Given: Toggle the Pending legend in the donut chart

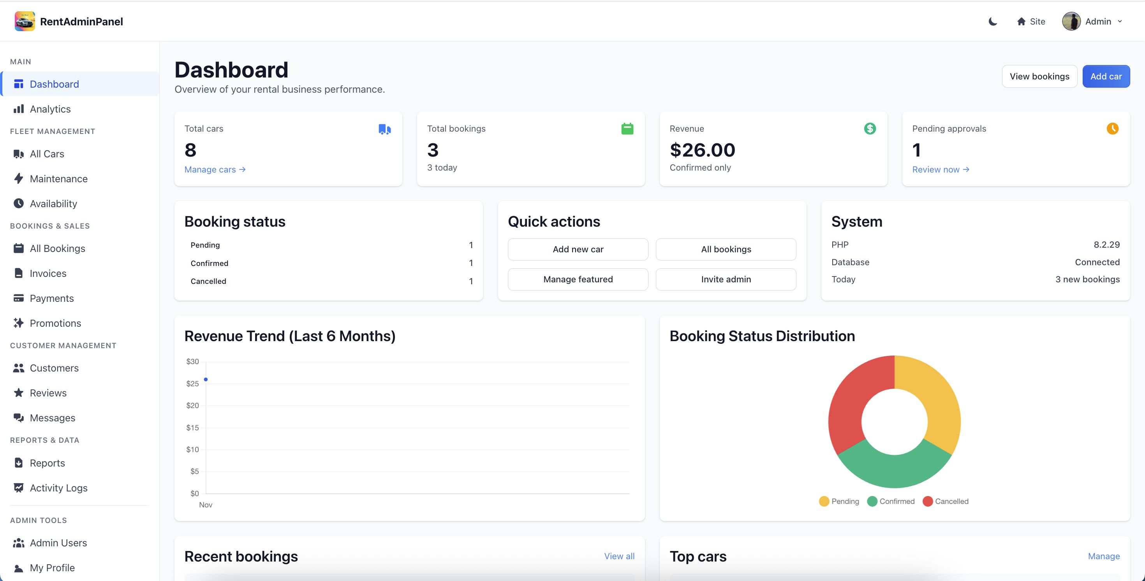Looking at the screenshot, I should click(839, 502).
